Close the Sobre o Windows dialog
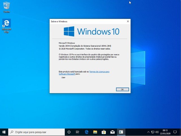 pyautogui.click(x=128, y=21)
